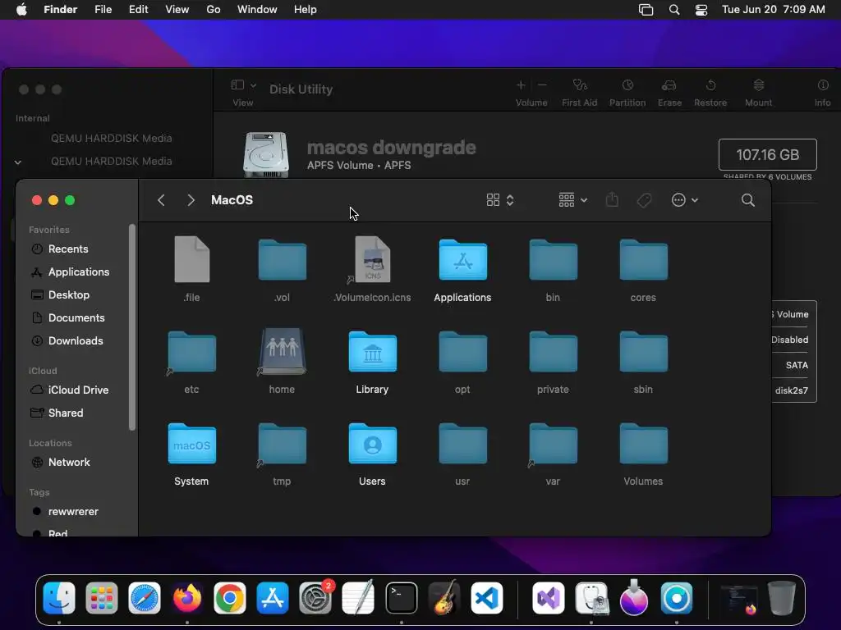Click Restore in Disk Utility toolbar
Image resolution: width=841 pixels, height=630 pixels.
point(710,93)
